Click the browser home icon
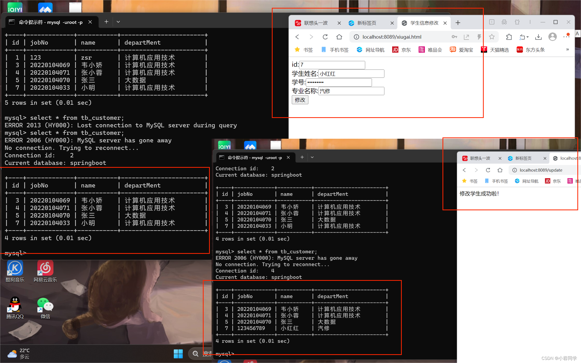The width and height of the screenshot is (581, 363). (x=339, y=37)
